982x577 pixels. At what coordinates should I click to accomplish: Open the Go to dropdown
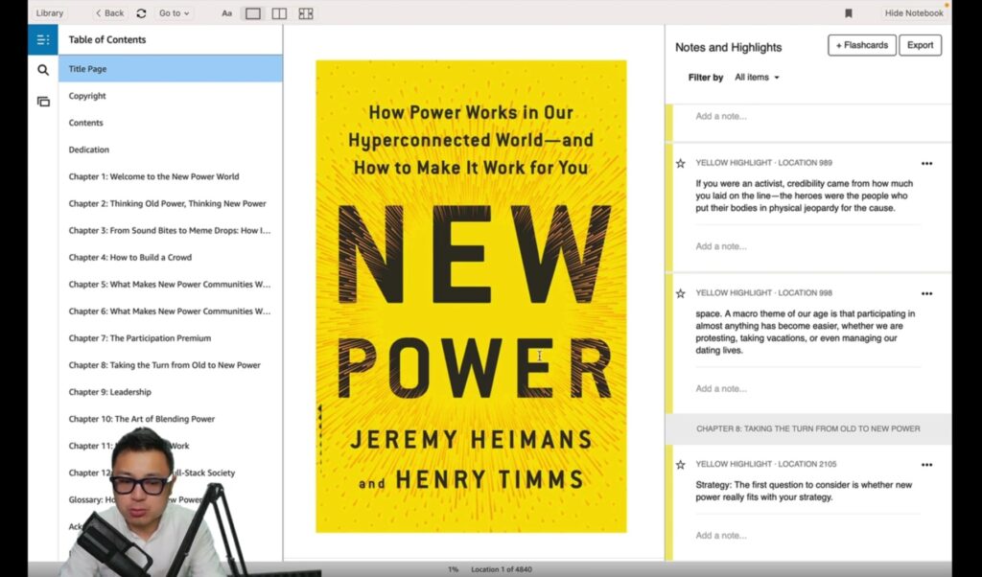(x=175, y=13)
